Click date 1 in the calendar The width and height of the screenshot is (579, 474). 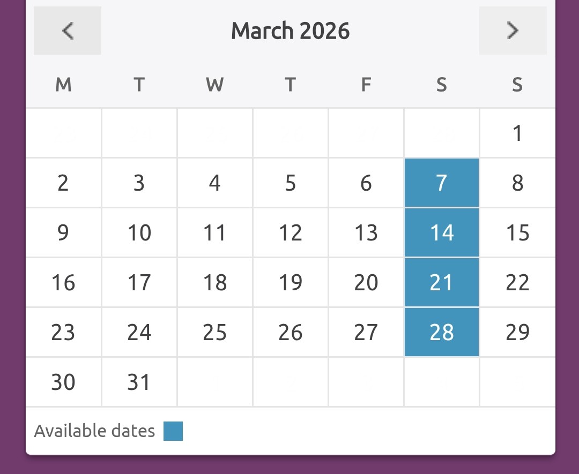pos(517,133)
